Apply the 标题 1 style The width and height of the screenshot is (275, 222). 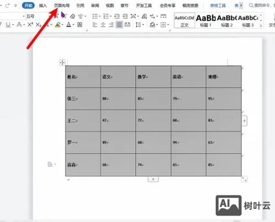coord(205,21)
